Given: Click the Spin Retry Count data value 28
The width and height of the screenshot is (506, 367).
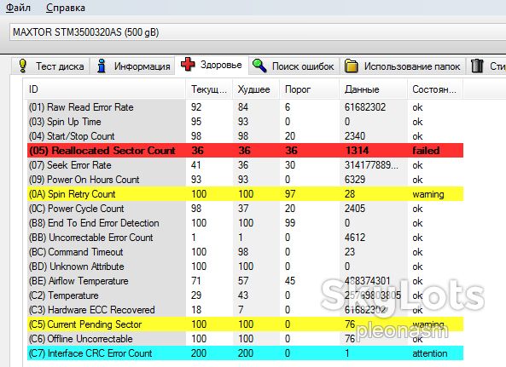Looking at the screenshot, I should [350, 194].
